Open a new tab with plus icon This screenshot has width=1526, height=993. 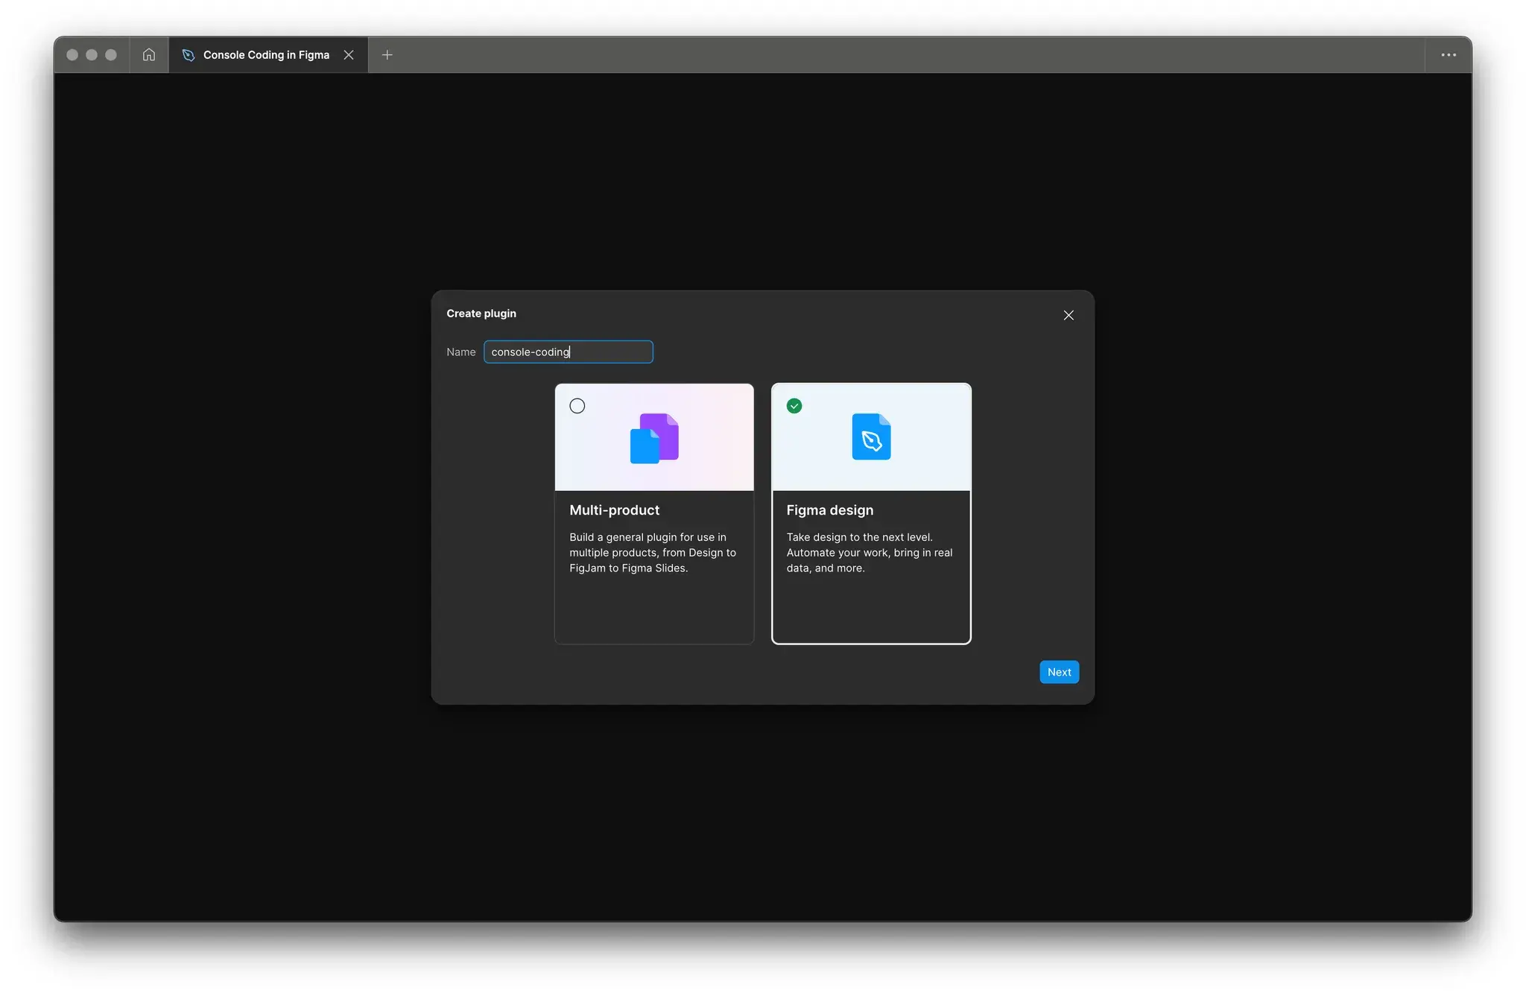point(387,55)
